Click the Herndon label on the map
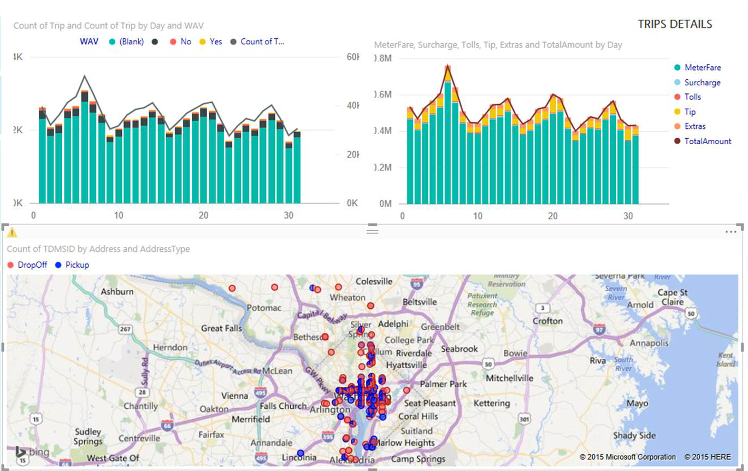 tap(170, 348)
